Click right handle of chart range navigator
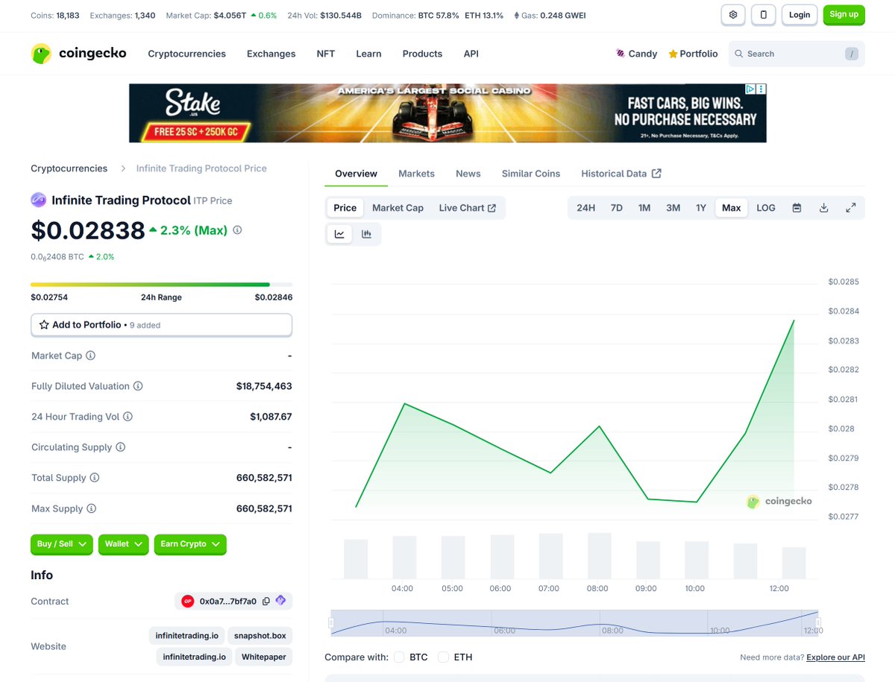The image size is (895, 682). pyautogui.click(x=817, y=623)
